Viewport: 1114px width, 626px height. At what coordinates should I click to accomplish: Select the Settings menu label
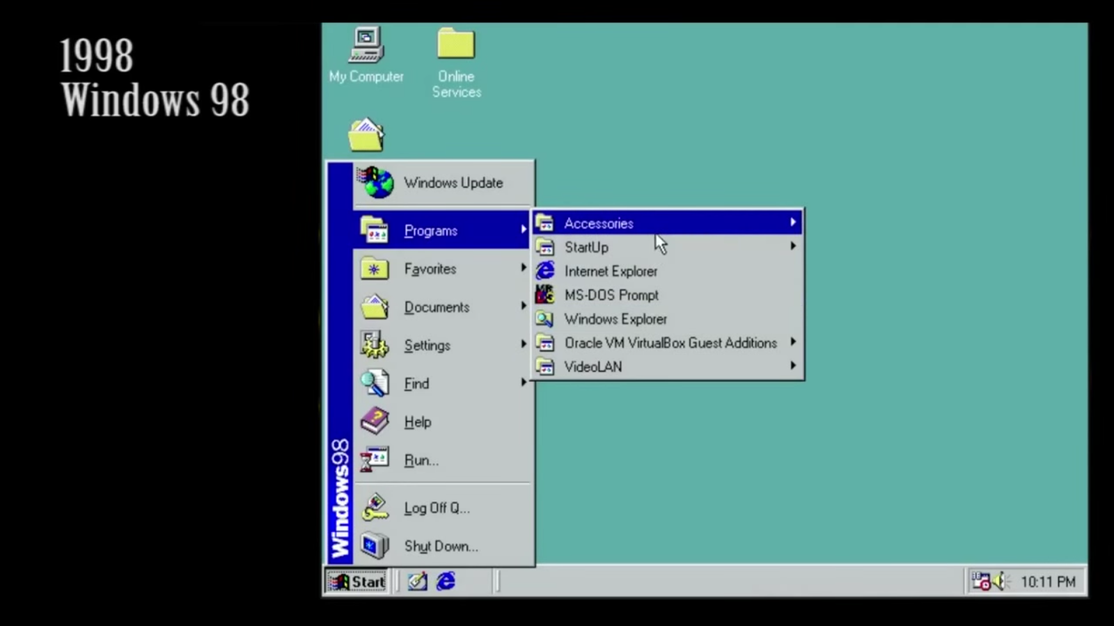click(x=427, y=346)
